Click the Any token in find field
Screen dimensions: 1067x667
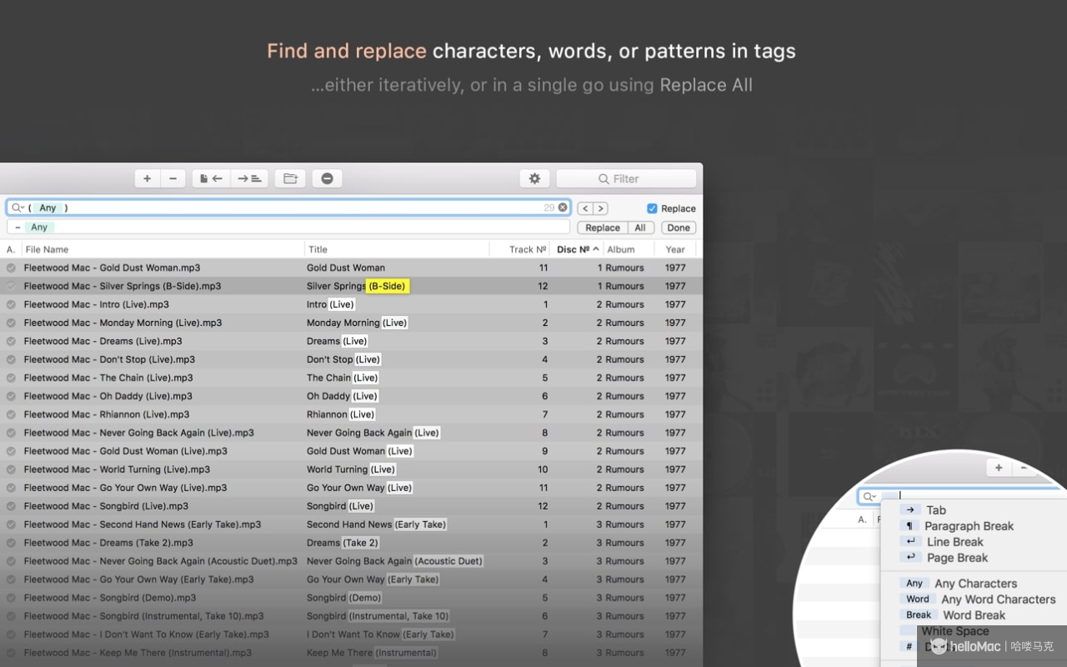pos(48,208)
